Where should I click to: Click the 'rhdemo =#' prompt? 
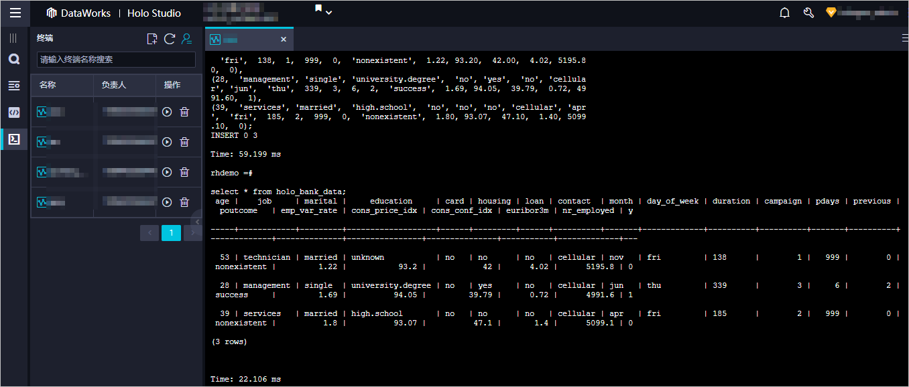(231, 173)
